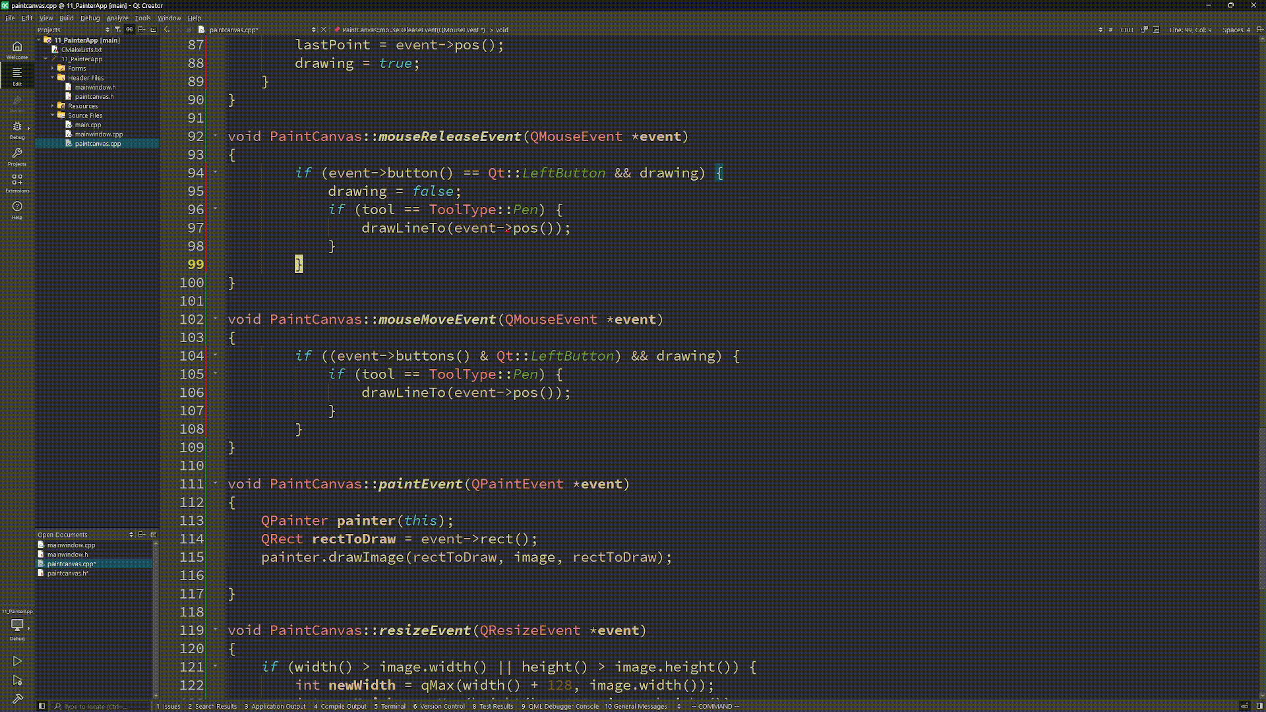Open the Extensions mode icon

(17, 183)
